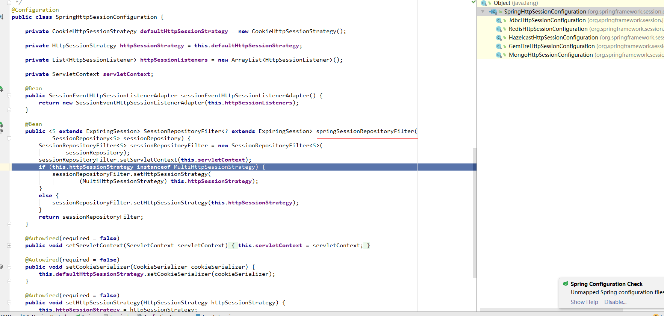The height and width of the screenshot is (316, 664).
Task: Click the GemFireHttpSessionConfiguration class icon
Action: coord(499,46)
